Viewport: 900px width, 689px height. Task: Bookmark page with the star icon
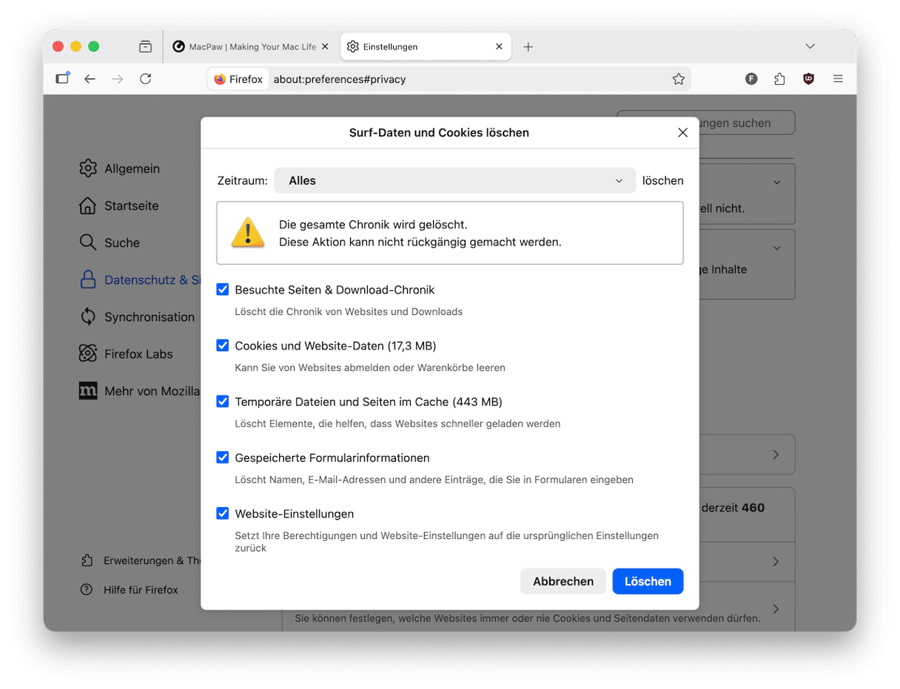point(678,79)
